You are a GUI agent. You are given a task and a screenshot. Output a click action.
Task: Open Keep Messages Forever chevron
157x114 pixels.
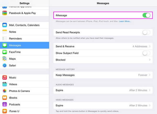tap(150, 75)
